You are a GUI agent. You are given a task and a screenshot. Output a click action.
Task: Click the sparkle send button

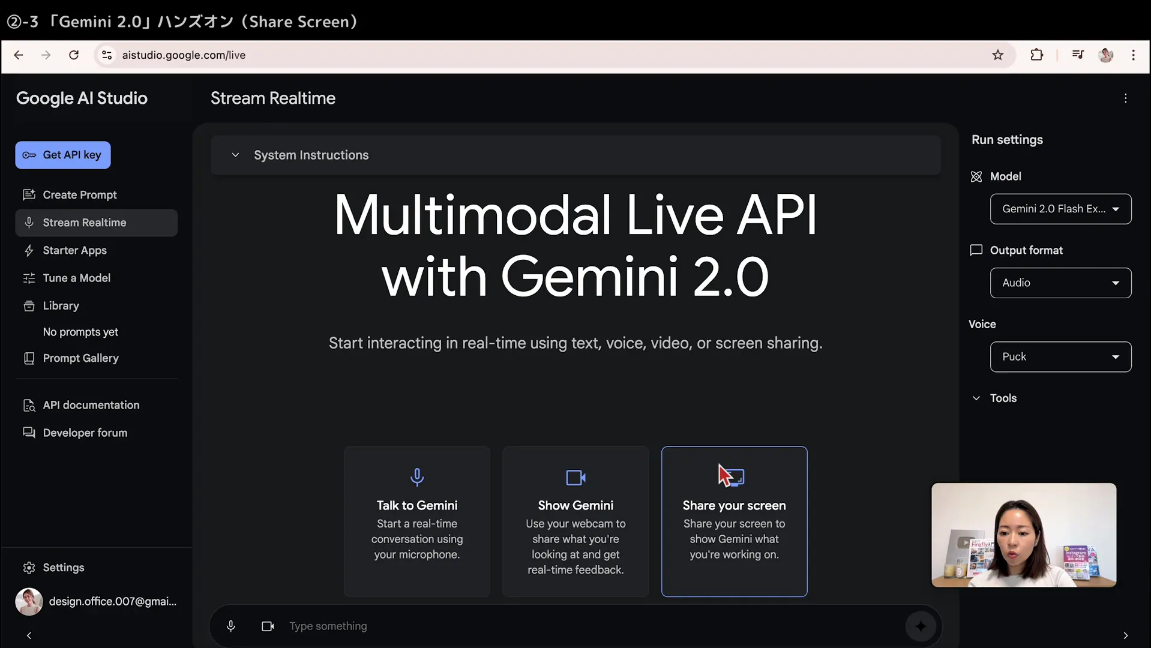click(x=921, y=626)
